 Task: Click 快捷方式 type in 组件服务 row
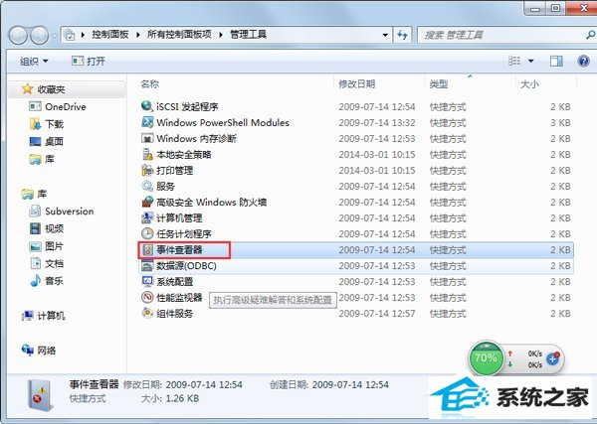point(448,314)
